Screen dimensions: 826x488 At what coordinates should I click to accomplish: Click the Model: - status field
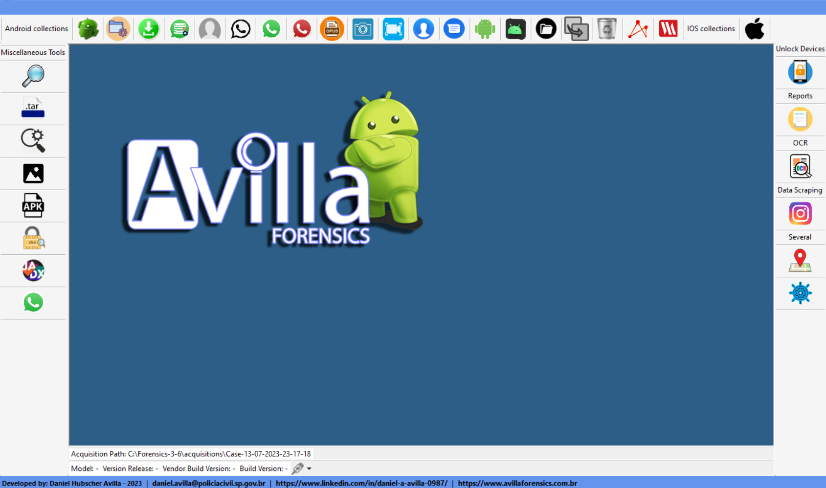point(84,468)
